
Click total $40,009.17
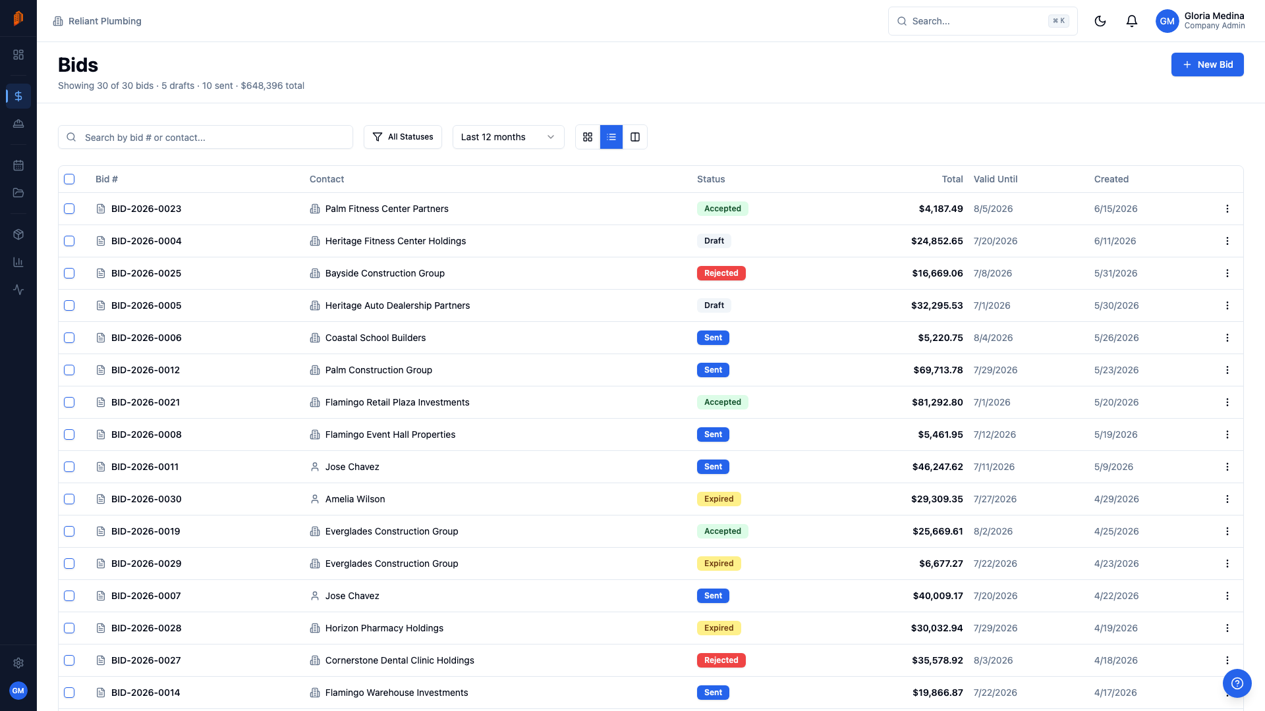pyautogui.click(x=938, y=596)
